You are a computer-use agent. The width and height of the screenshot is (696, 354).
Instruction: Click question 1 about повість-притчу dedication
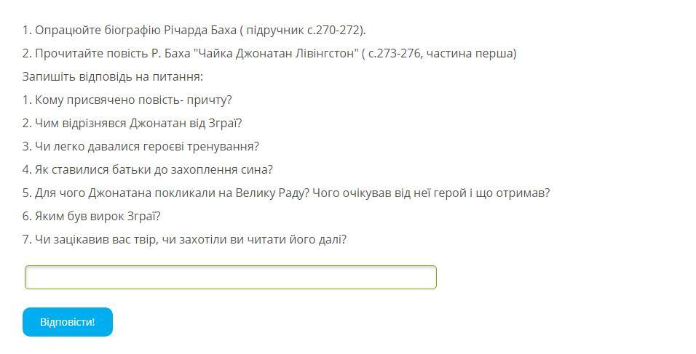[x=127, y=100]
